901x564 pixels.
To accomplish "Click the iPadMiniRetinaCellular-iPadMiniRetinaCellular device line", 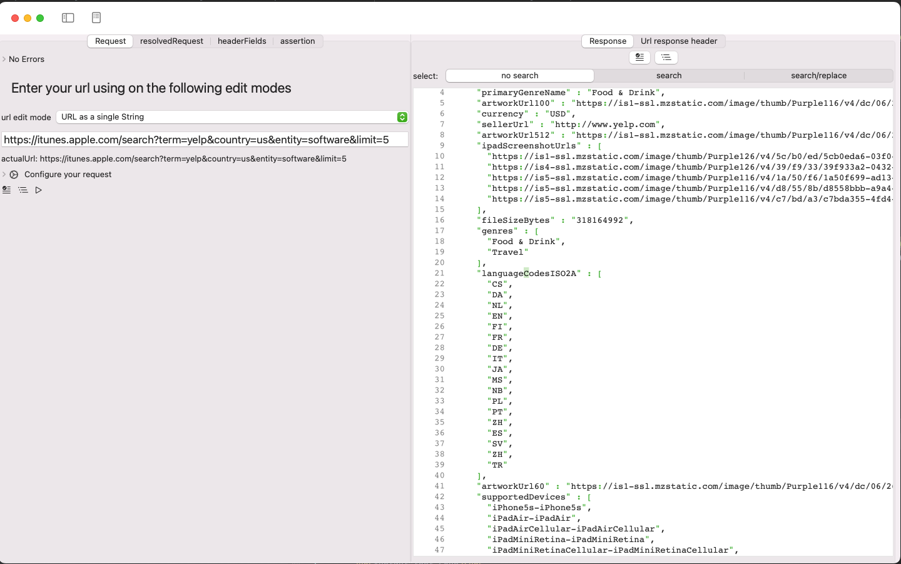I will (x=613, y=550).
